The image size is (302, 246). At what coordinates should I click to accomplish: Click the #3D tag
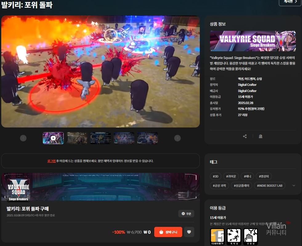click(215, 176)
